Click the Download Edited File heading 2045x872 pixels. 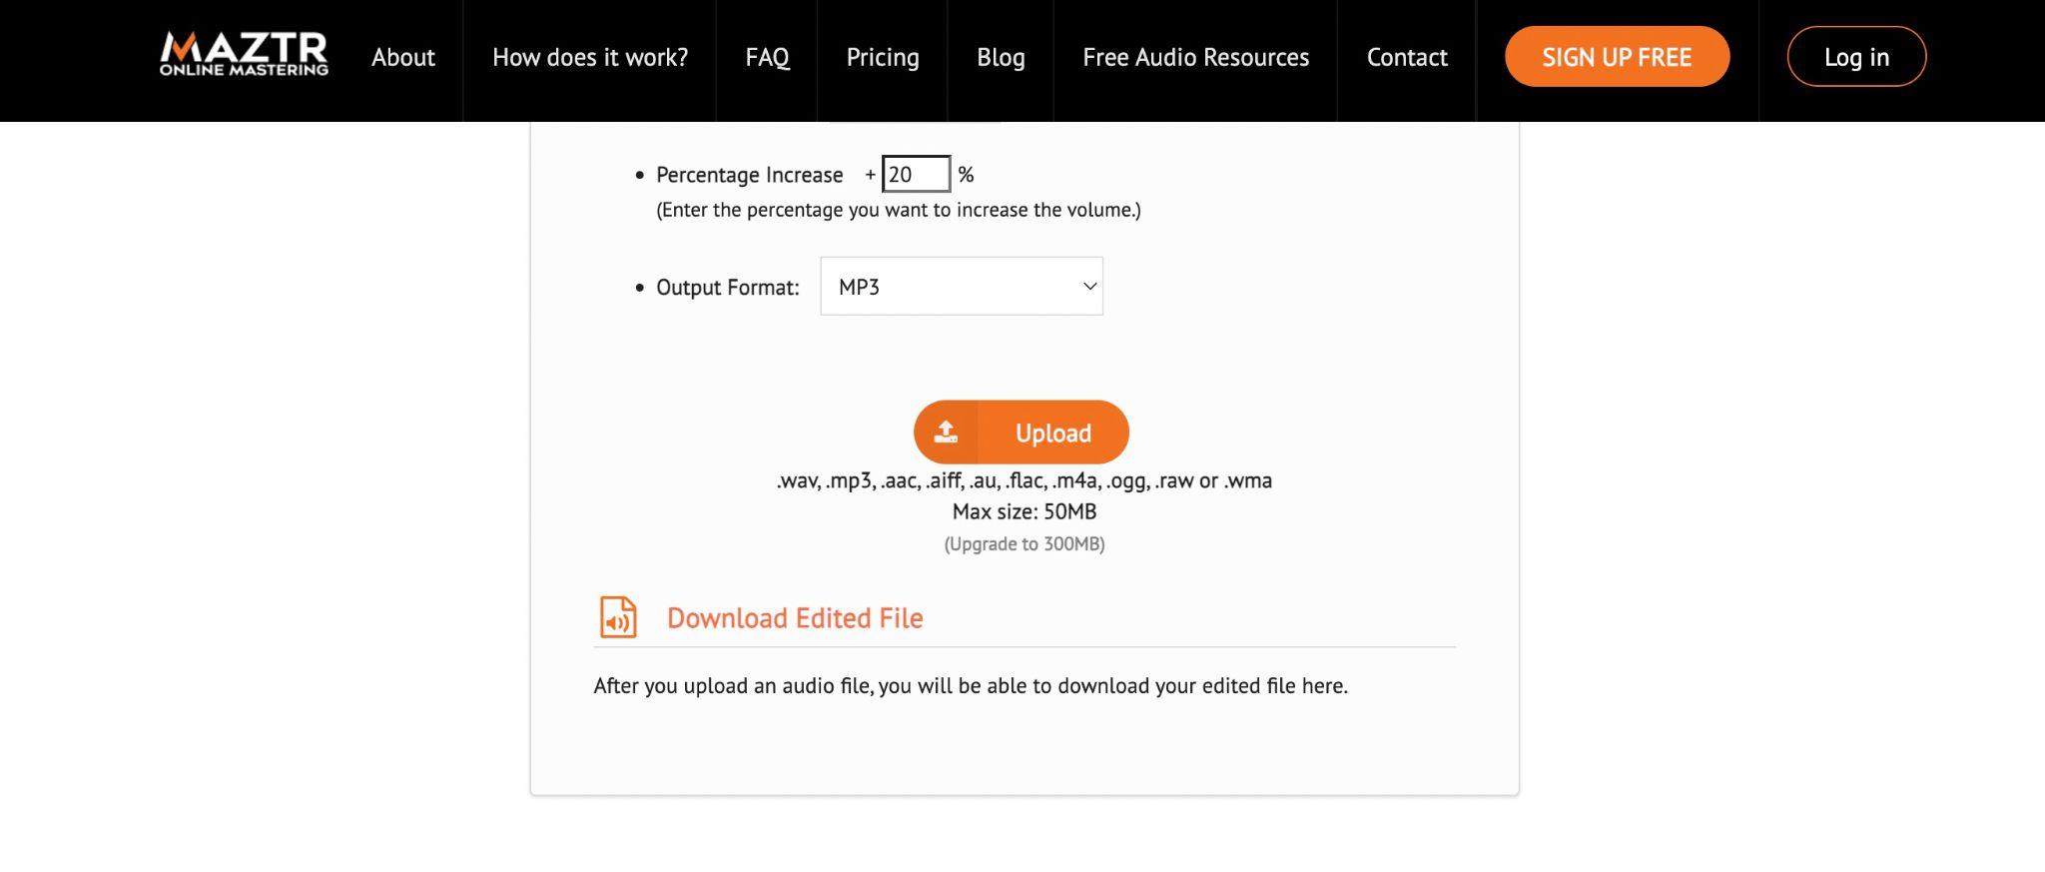(795, 618)
